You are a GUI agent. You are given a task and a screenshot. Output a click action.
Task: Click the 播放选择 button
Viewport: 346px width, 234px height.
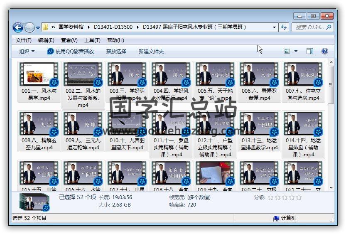(116, 52)
